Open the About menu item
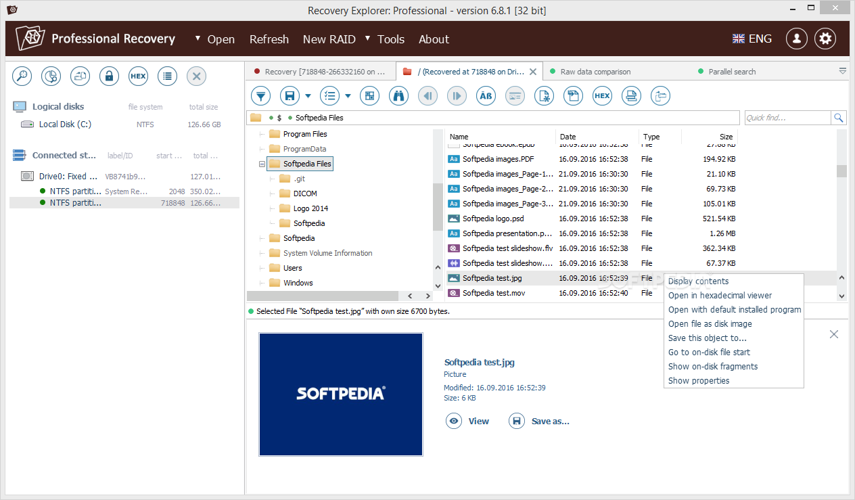This screenshot has width=855, height=500. (x=434, y=39)
